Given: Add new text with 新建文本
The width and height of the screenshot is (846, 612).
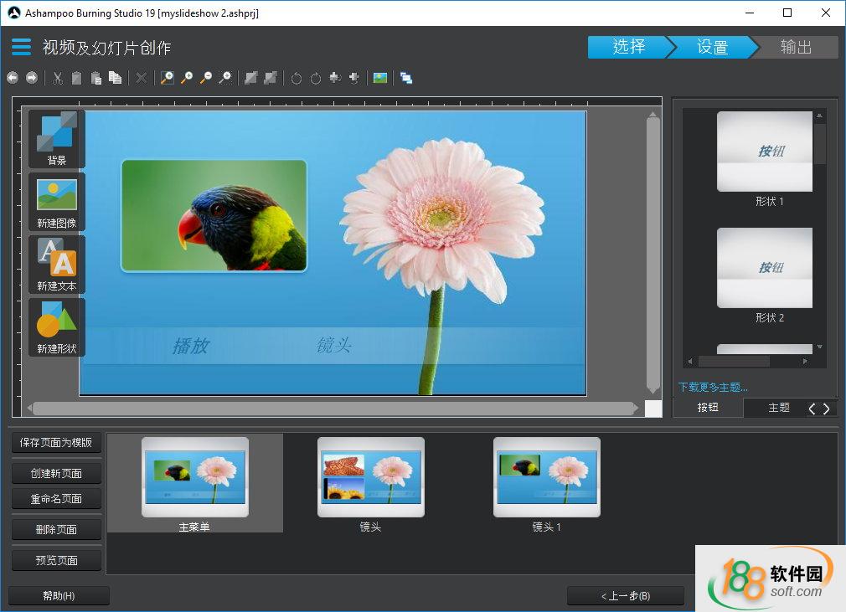Looking at the screenshot, I should (x=57, y=265).
